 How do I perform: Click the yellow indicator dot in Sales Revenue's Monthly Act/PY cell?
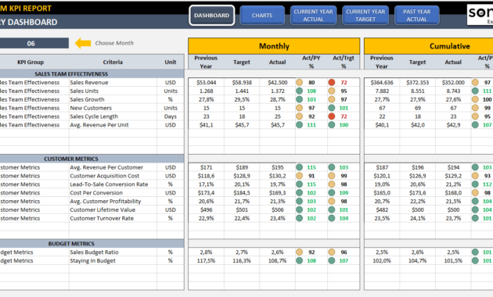point(299,83)
